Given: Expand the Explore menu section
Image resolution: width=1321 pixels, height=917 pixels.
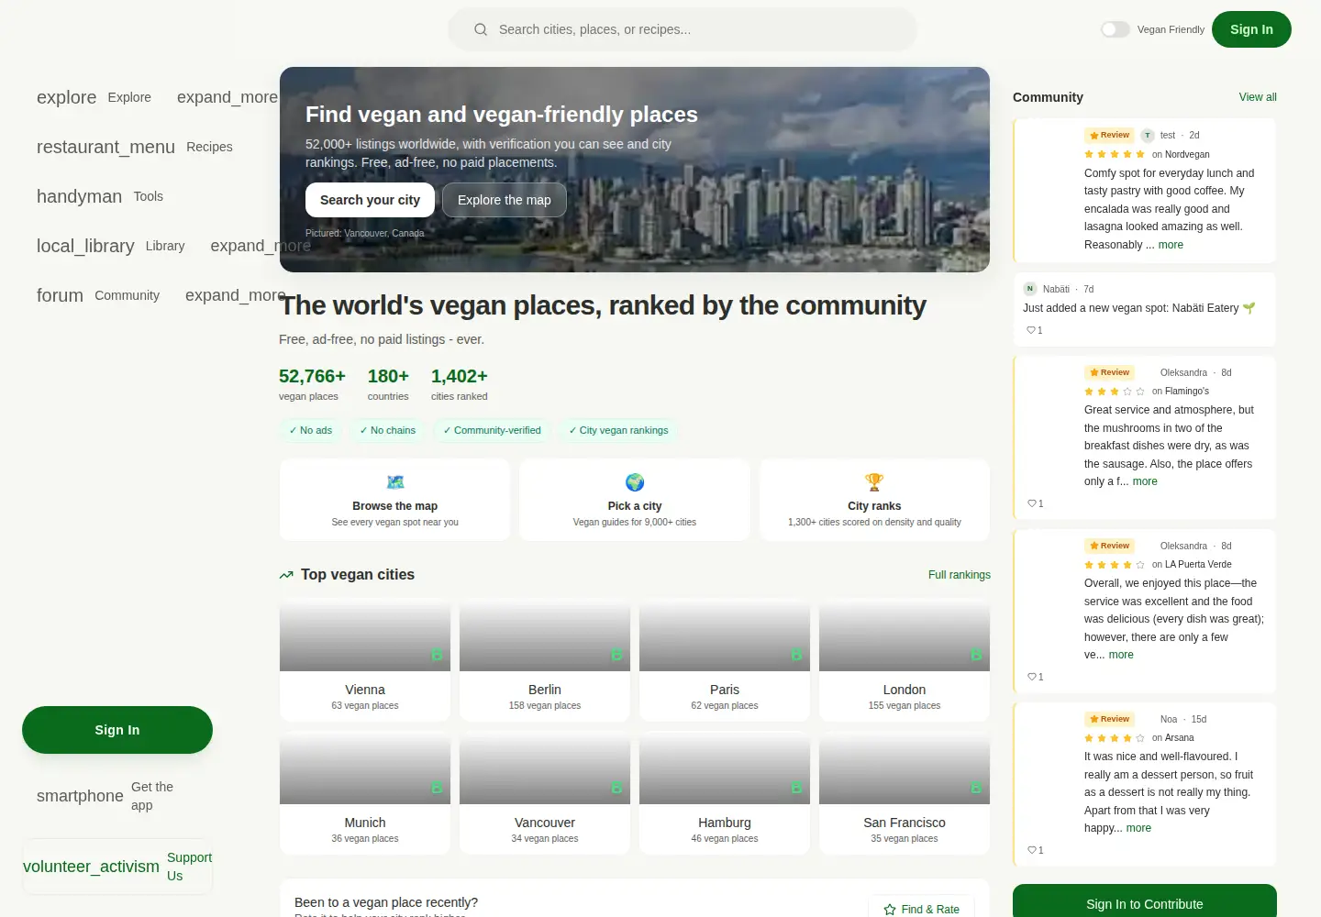Looking at the screenshot, I should 228,97.
